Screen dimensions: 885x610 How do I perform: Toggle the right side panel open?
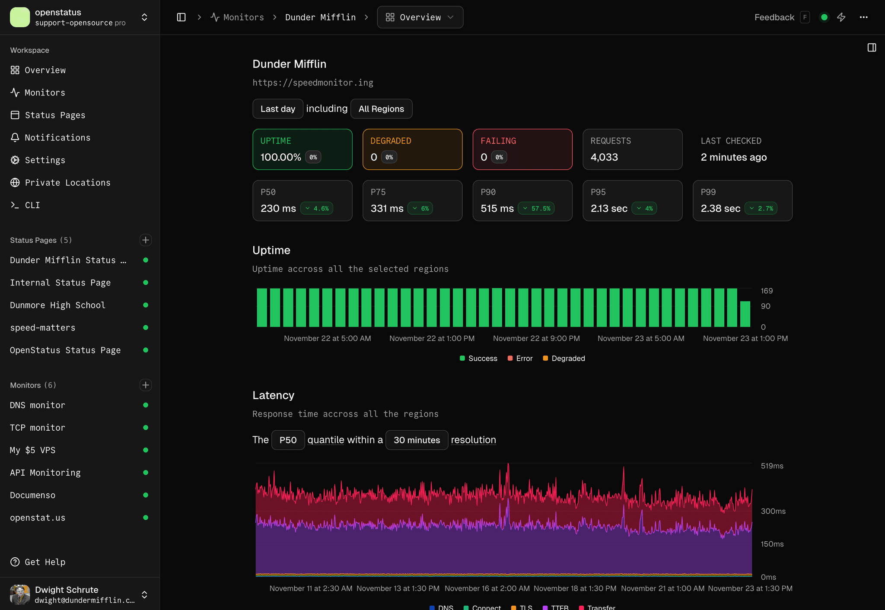tap(871, 48)
